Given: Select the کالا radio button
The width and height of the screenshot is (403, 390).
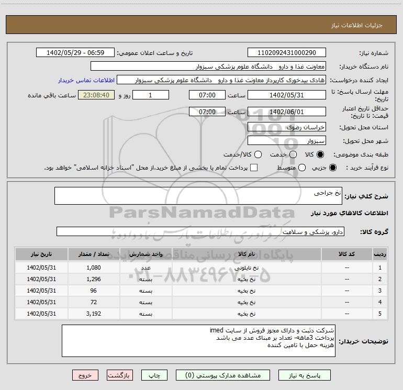Looking at the screenshot, I should 320,154.
